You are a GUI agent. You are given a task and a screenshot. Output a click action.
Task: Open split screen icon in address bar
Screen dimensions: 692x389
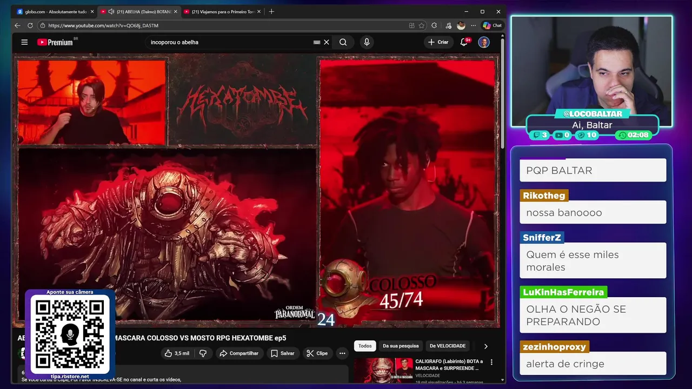(412, 25)
